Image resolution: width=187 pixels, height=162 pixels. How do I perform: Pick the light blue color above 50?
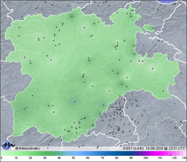coord(73,153)
